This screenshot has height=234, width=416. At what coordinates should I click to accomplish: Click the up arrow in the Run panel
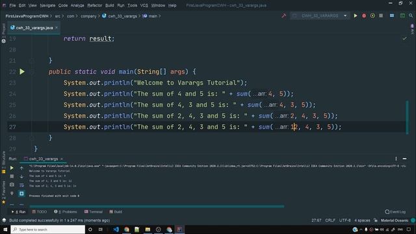pos(21,168)
